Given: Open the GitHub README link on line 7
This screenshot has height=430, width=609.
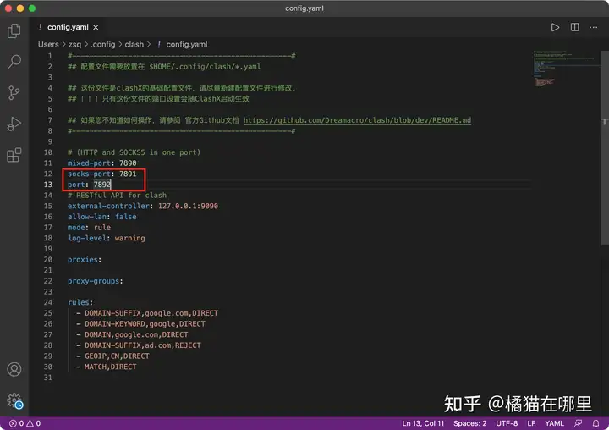Looking at the screenshot, I should [x=357, y=120].
